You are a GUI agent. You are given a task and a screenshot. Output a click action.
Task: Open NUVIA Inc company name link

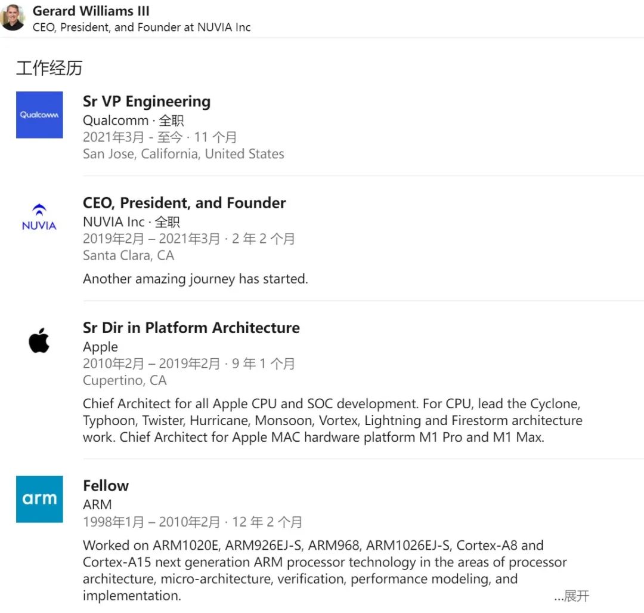113,222
